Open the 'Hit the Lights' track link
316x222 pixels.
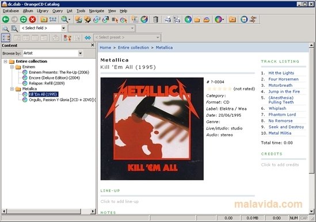tap(281, 73)
